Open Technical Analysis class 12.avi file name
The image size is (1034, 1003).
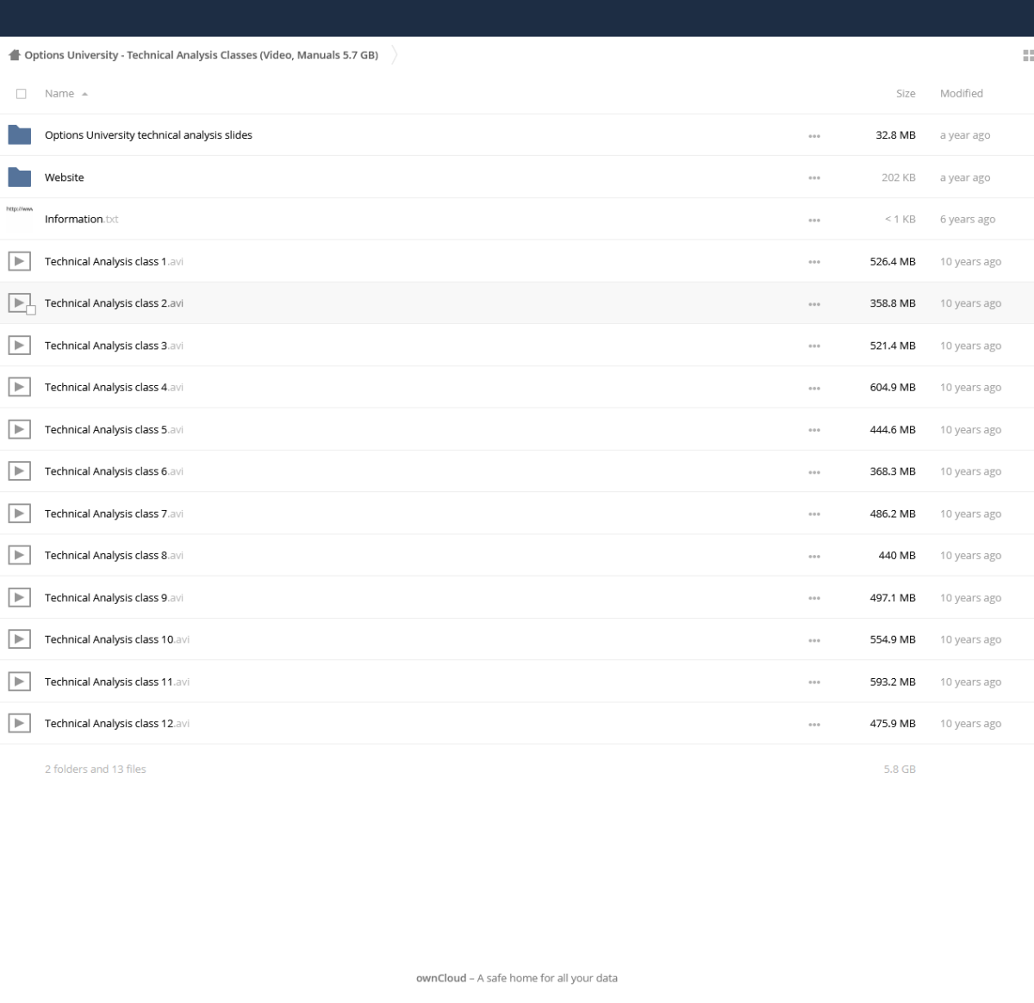[x=117, y=723]
